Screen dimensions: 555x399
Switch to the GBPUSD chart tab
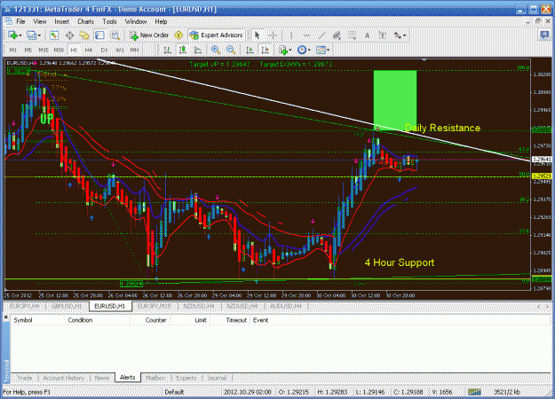tap(67, 306)
